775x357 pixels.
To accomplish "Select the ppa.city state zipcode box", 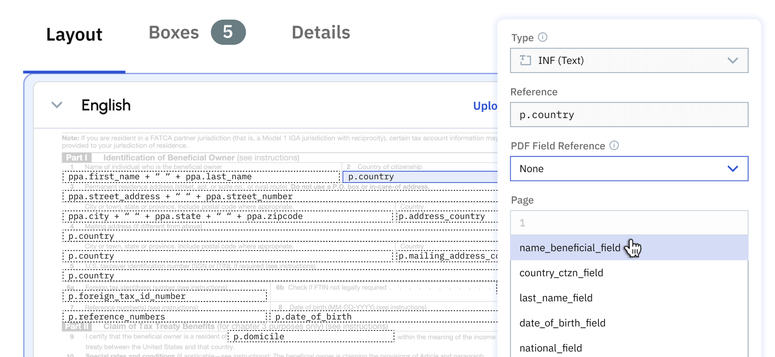I will (228, 217).
